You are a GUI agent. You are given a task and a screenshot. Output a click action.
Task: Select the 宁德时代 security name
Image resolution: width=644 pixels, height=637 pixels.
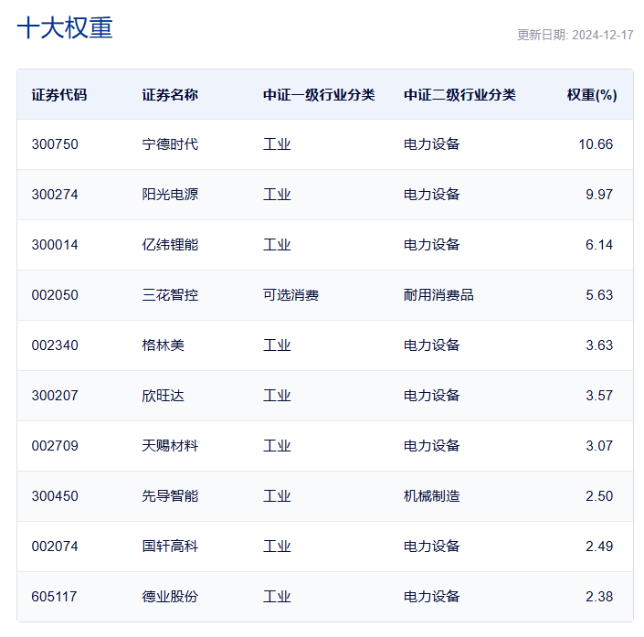coord(170,144)
